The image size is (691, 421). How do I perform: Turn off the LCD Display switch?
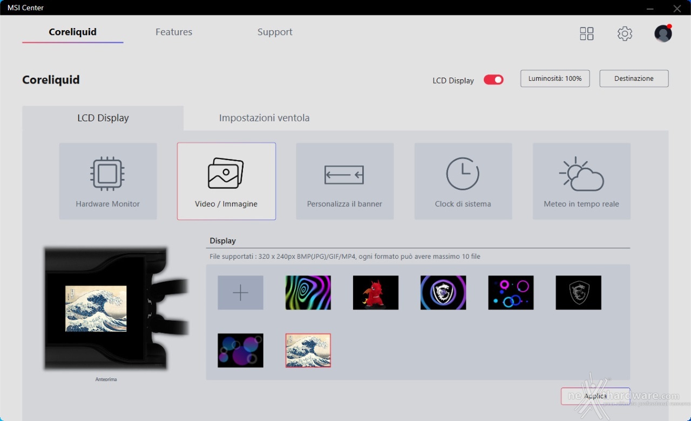coord(493,80)
